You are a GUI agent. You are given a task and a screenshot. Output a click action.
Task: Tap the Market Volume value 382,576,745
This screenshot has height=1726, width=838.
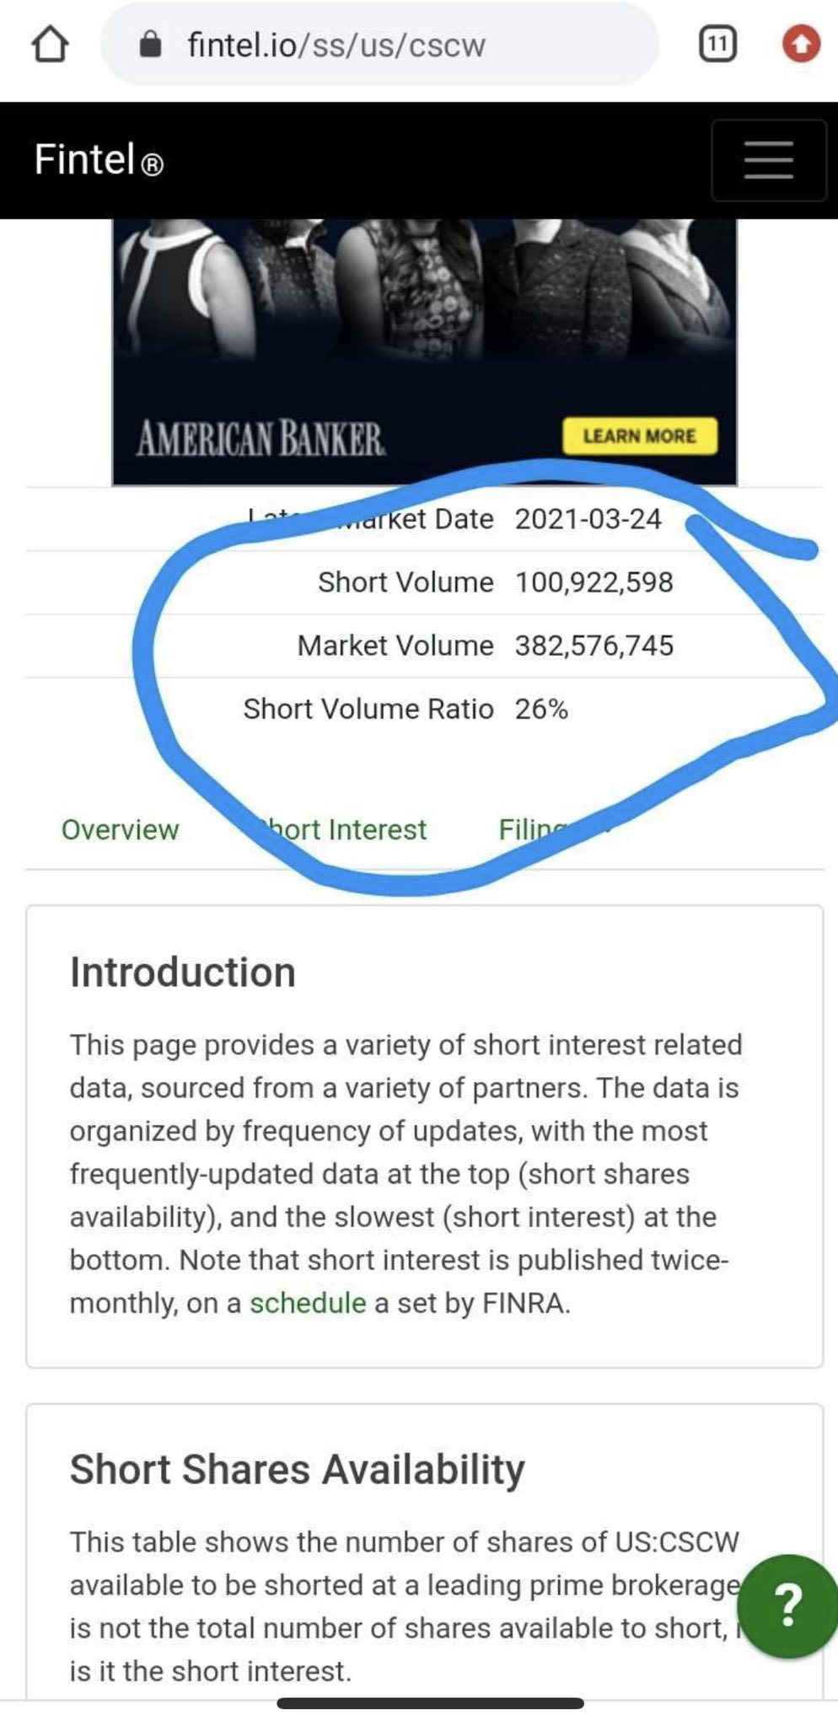(594, 646)
